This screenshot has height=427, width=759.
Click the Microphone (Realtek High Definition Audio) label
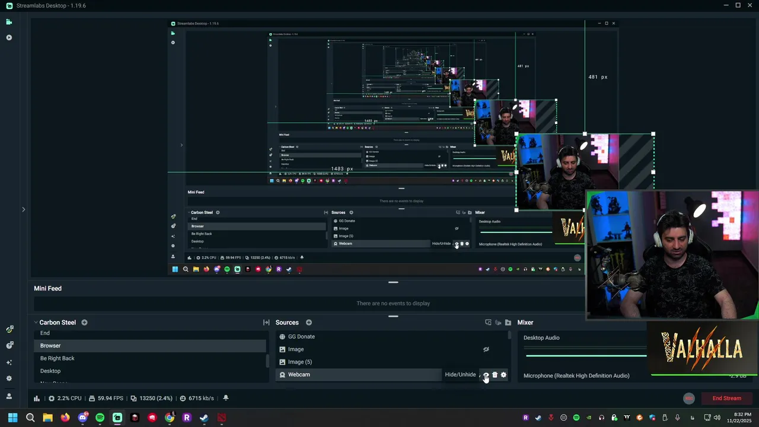(x=576, y=376)
